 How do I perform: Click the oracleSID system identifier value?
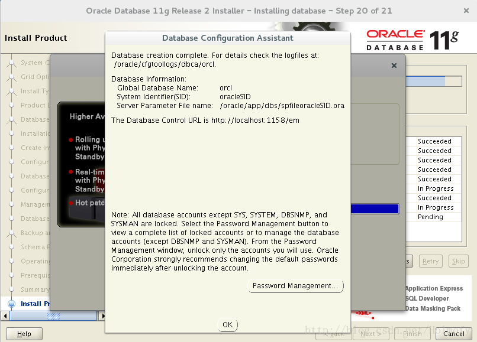[235, 97]
